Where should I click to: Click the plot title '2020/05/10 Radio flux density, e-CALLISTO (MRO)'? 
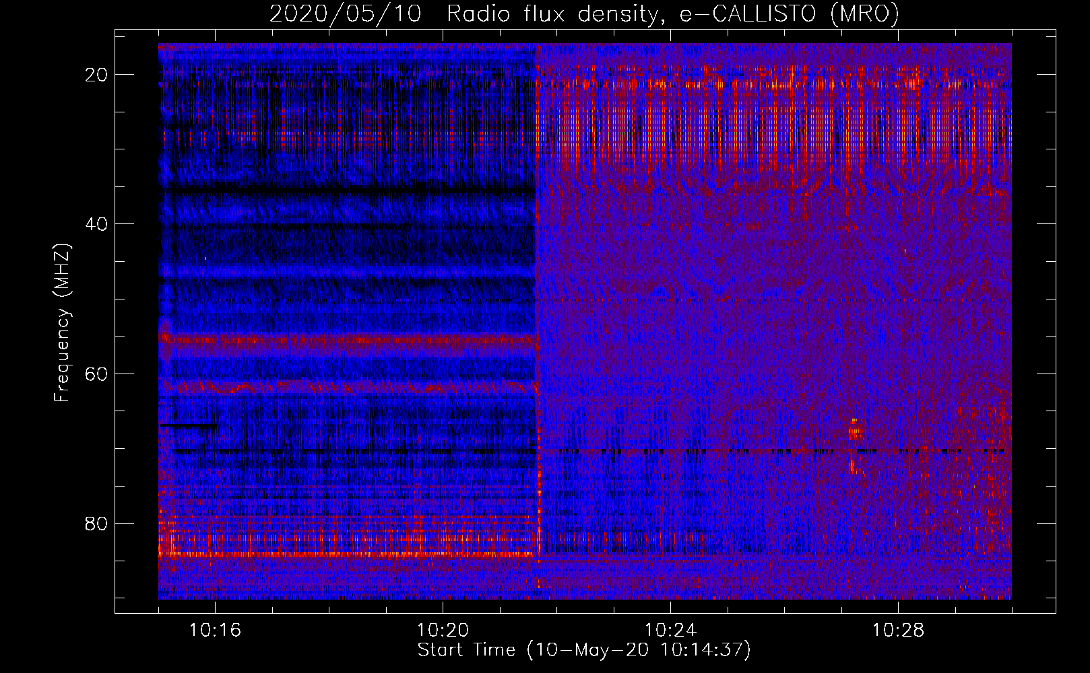coord(584,13)
